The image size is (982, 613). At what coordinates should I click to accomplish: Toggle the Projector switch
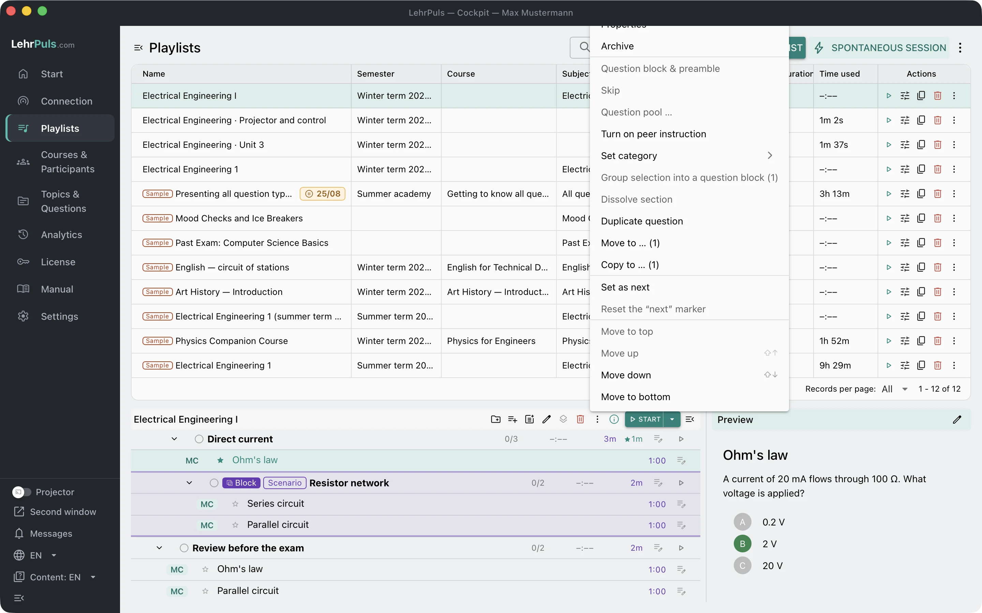(21, 492)
